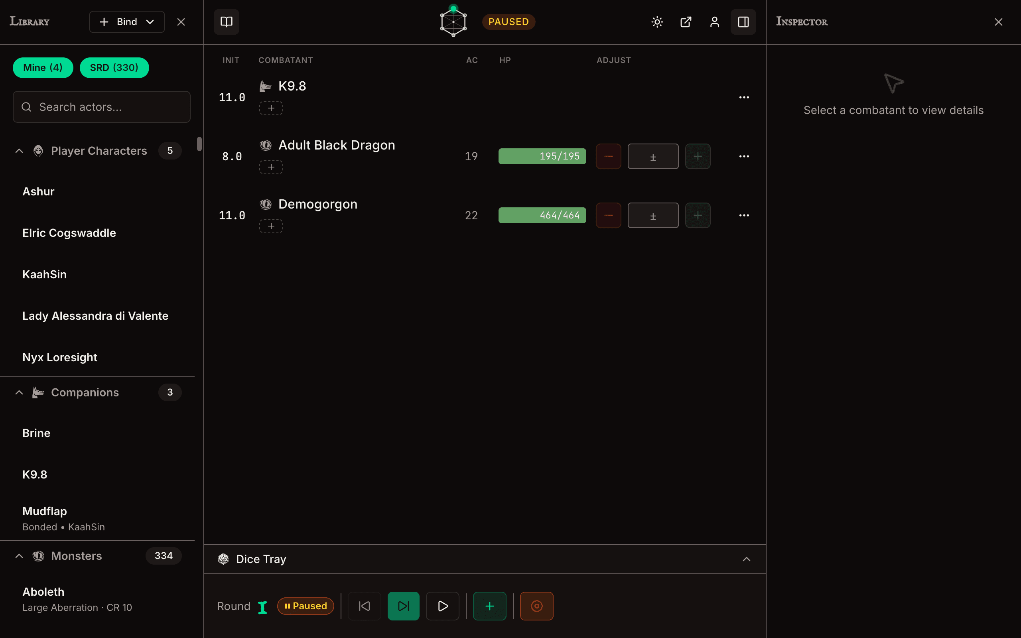Collapse the Monsters group
The width and height of the screenshot is (1021, 638).
[x=19, y=556]
